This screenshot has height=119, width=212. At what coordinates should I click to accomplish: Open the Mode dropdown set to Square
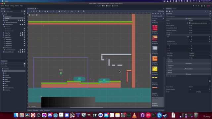pyautogui.click(x=200, y=20)
